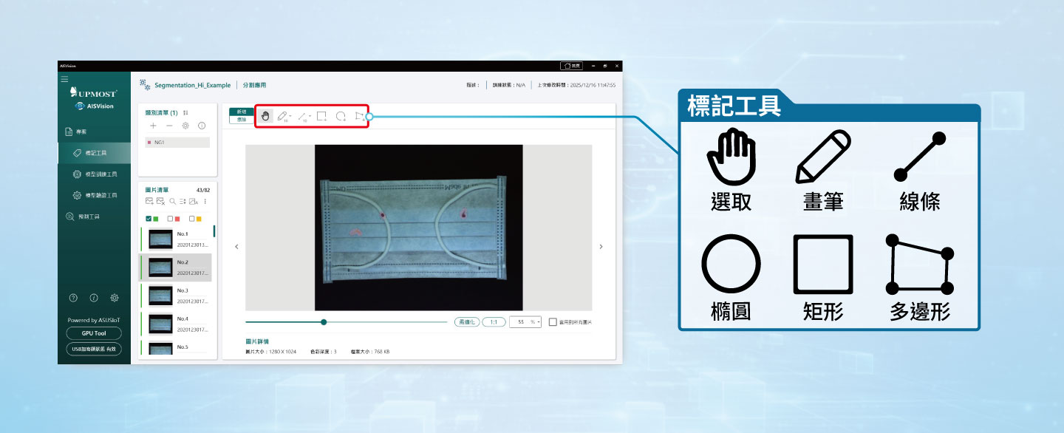Viewport: 1064px width, 433px height.
Task: Check the apply to all images box
Action: (x=553, y=322)
